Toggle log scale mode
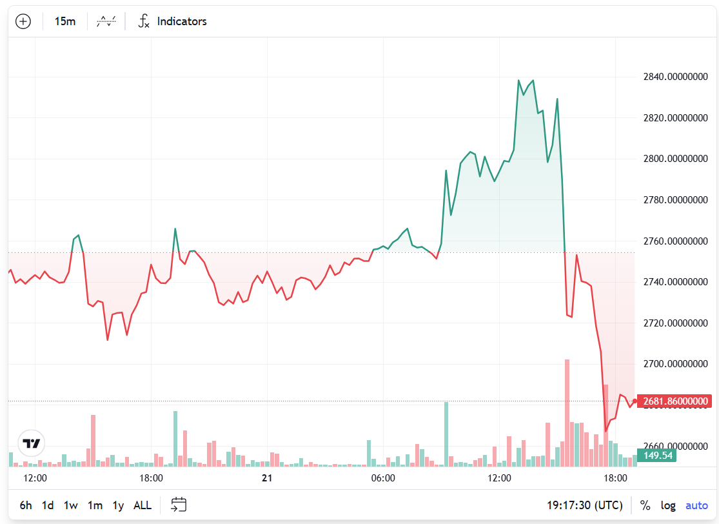719x524 pixels. pos(668,505)
